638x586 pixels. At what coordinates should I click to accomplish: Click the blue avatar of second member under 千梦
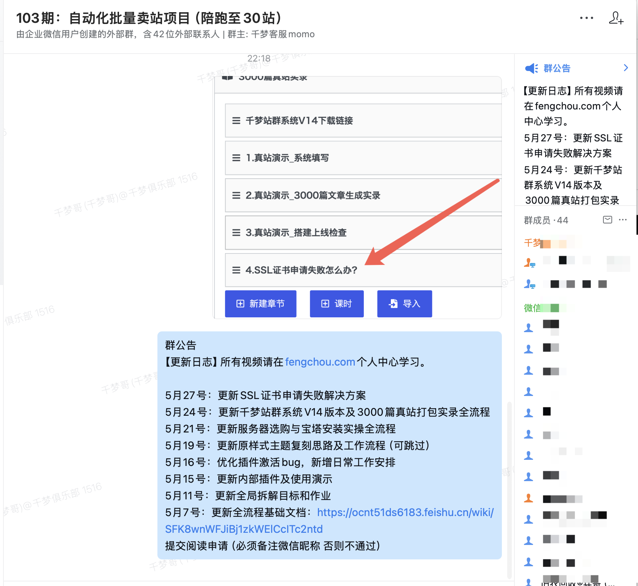tap(530, 284)
